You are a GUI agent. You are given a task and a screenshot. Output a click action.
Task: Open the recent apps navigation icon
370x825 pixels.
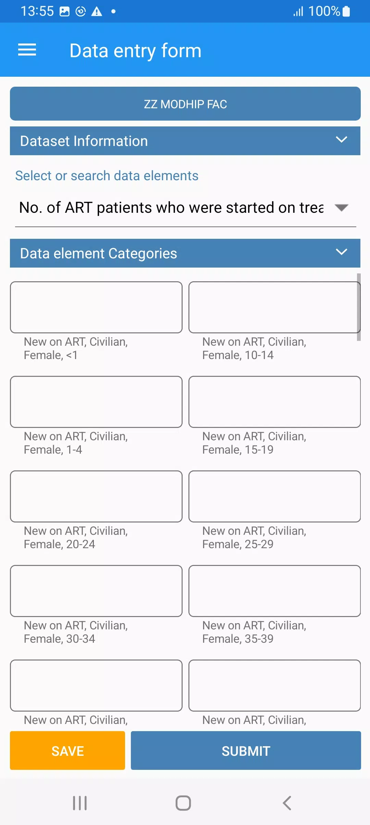click(80, 803)
